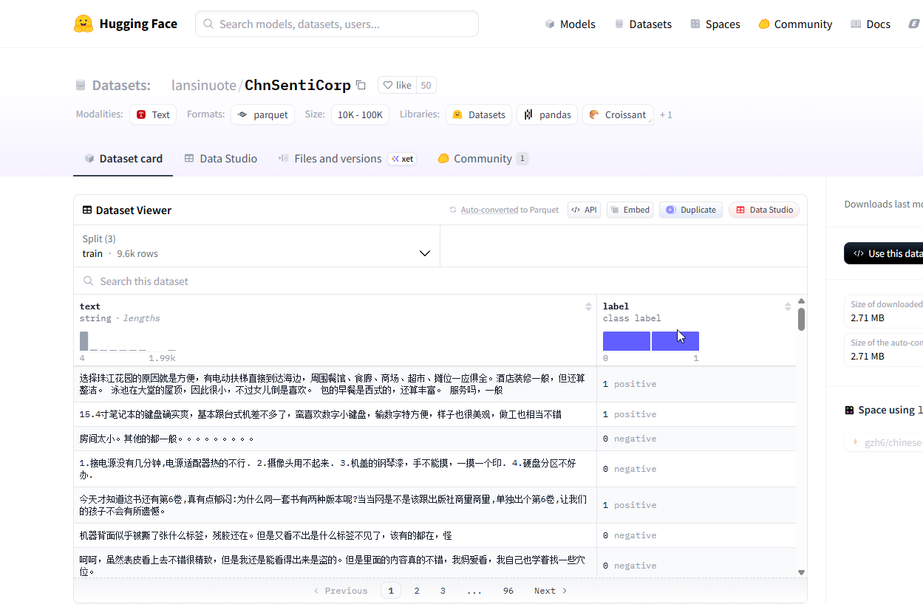Click the xet badge
This screenshot has width=923, height=604.
402,159
